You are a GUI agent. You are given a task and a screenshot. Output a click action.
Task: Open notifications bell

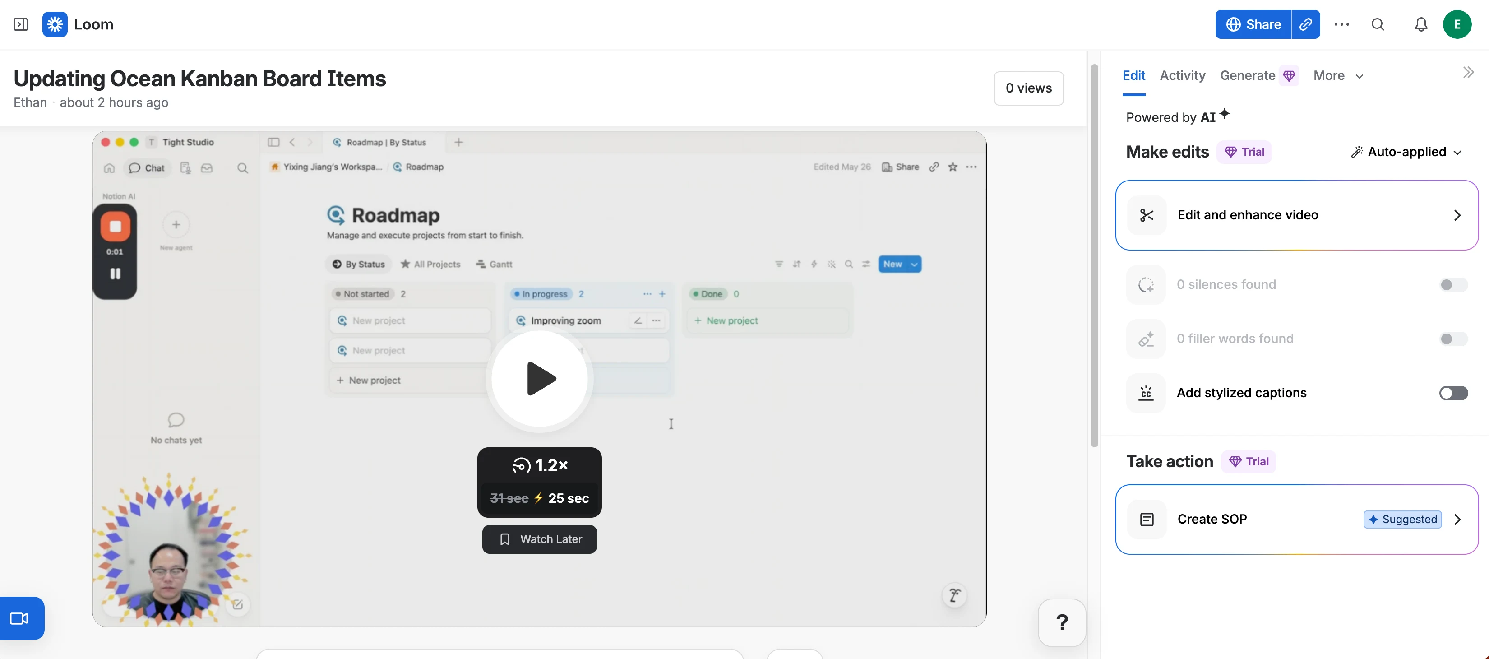[1421, 24]
